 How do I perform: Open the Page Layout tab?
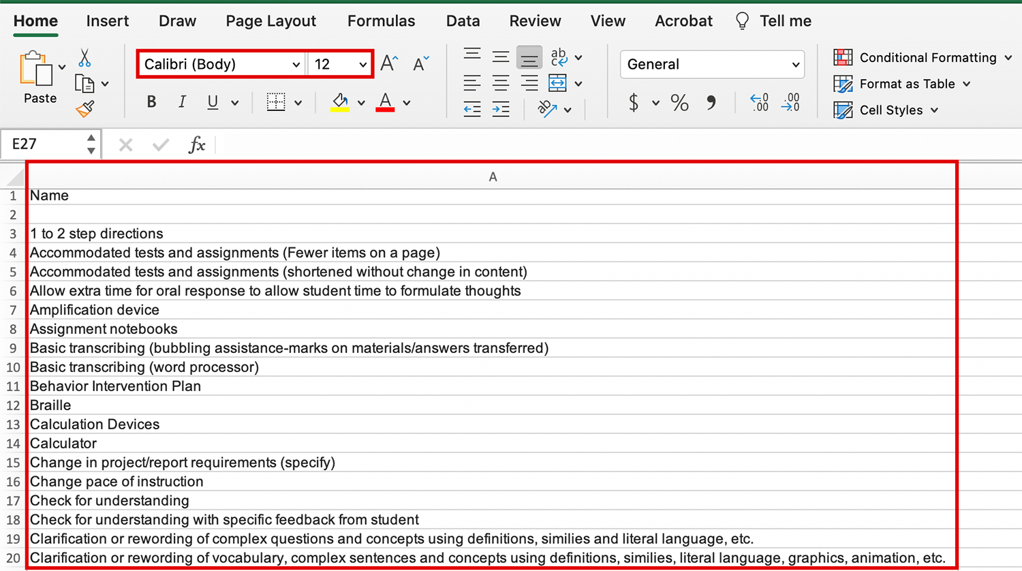point(270,21)
